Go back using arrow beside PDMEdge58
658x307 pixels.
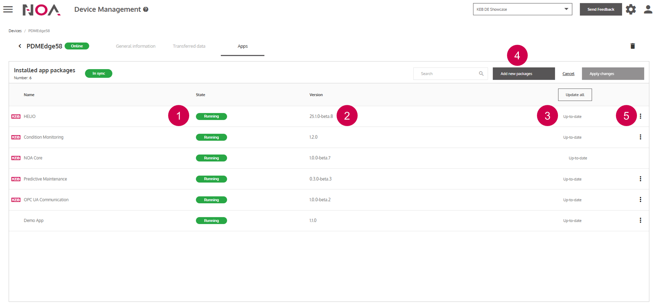20,46
